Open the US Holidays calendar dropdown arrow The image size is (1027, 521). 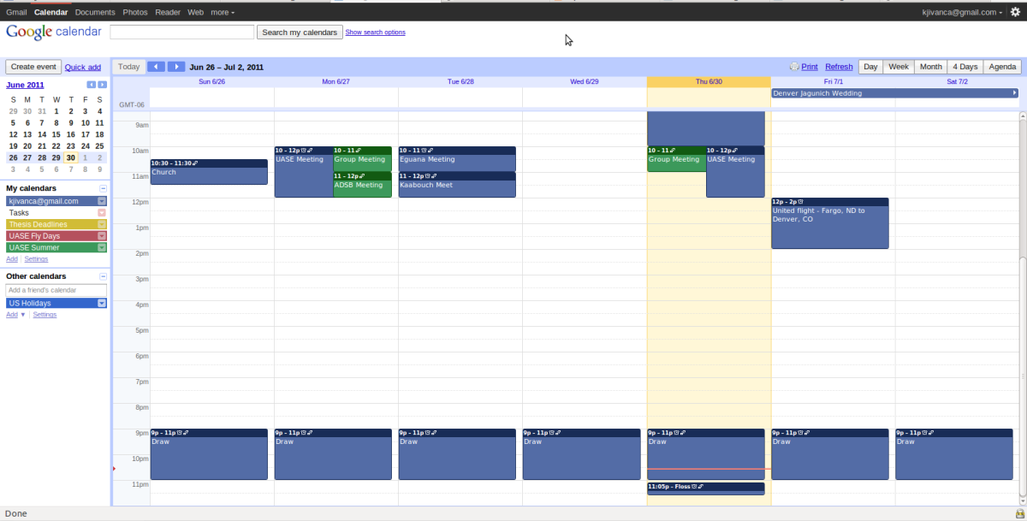pyautogui.click(x=102, y=303)
